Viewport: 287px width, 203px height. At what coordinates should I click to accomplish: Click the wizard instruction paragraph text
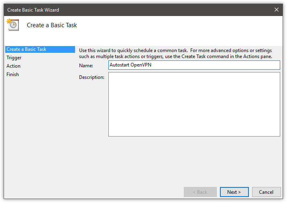click(x=175, y=53)
